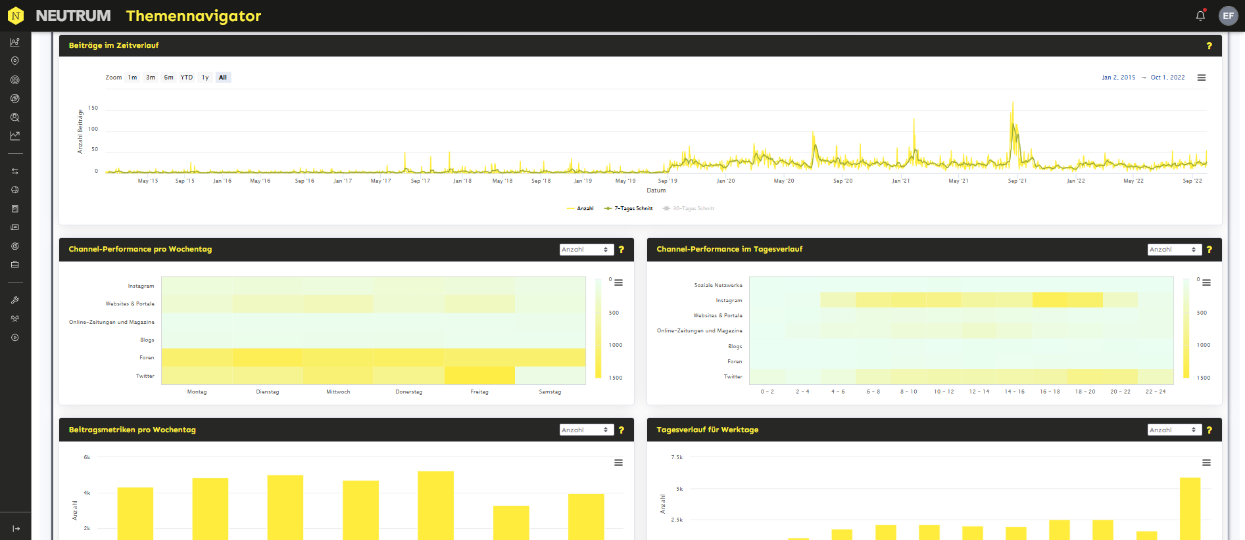
Task: Open the radar sidebar icon
Action: 15,99
